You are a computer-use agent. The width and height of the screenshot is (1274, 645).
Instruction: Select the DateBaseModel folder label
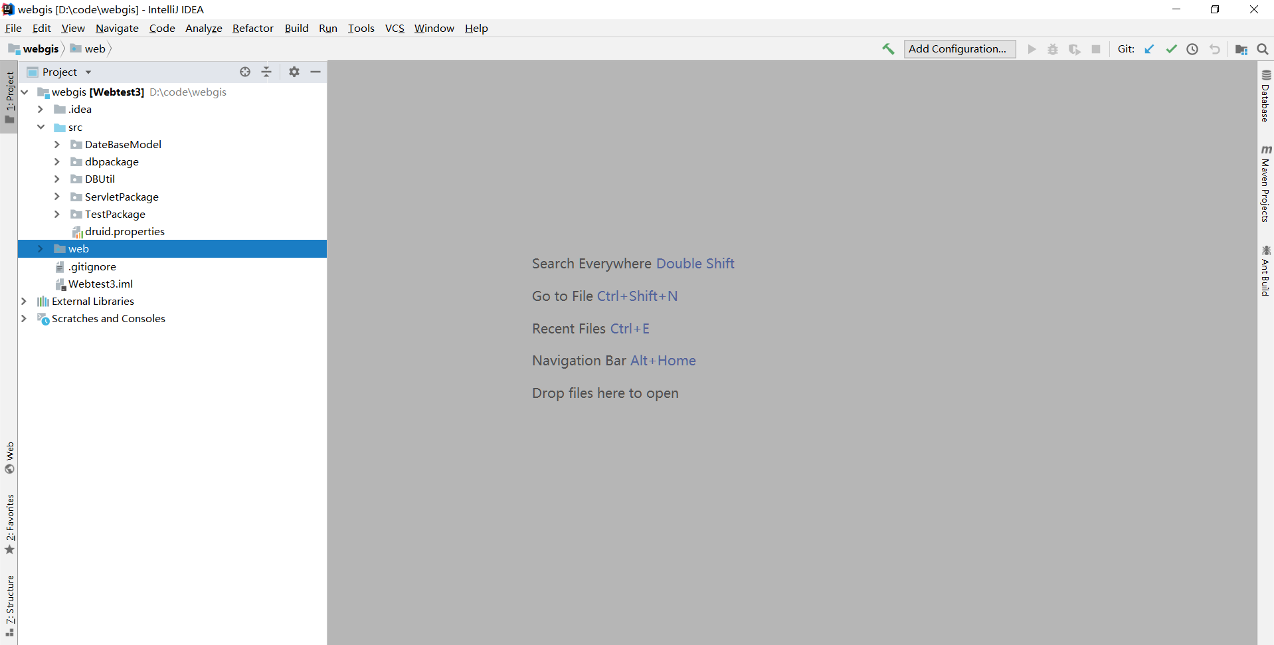123,145
